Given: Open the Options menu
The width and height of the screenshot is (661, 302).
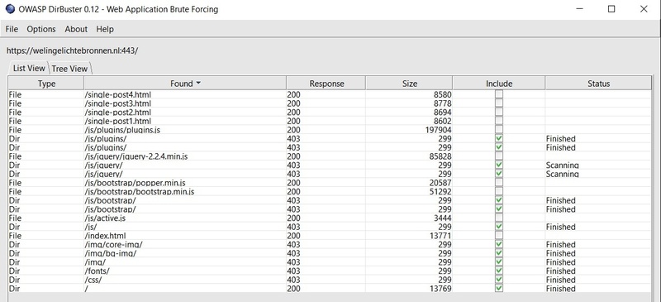Looking at the screenshot, I should pos(41,29).
